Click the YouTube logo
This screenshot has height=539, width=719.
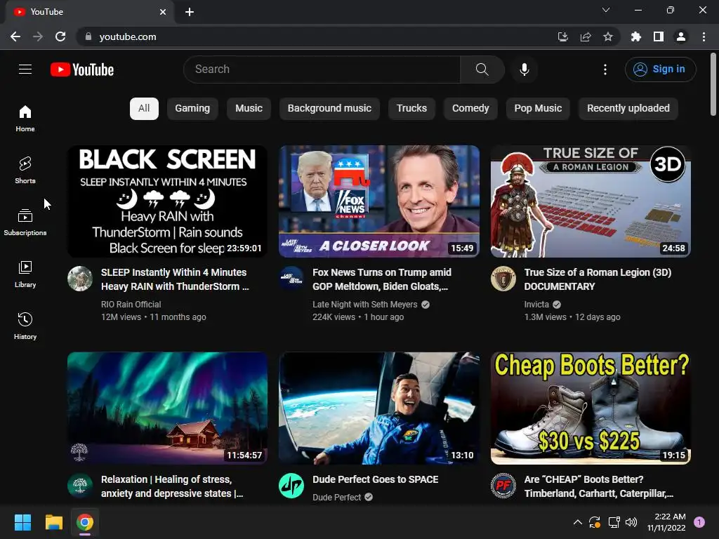[82, 69]
